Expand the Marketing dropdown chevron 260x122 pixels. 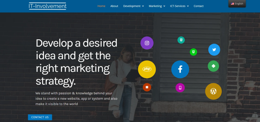[164, 6]
